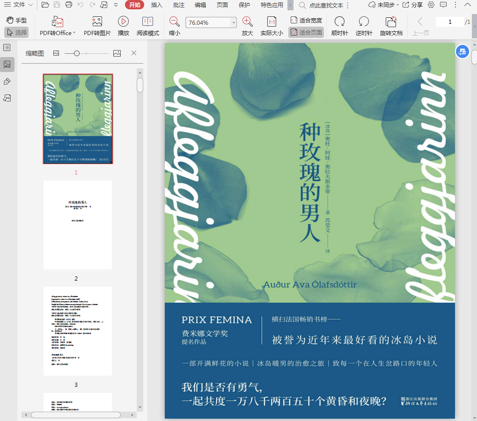Click the open folder icon
The image size is (477, 421).
coord(45,5)
